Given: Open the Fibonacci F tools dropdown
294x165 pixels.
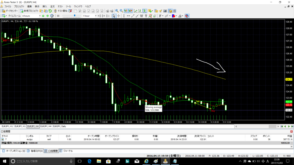Looking at the screenshot, I should [x=161, y=16].
